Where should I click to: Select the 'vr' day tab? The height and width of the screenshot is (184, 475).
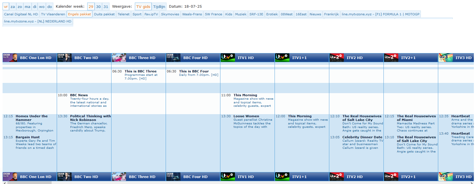[x=6, y=7]
